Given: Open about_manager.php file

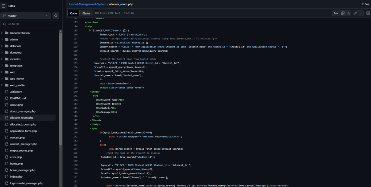Looking at the screenshot, I should [x=22, y=111].
